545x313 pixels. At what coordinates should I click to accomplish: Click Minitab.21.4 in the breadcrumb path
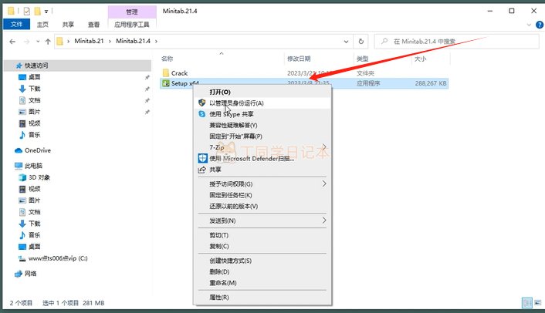point(133,41)
